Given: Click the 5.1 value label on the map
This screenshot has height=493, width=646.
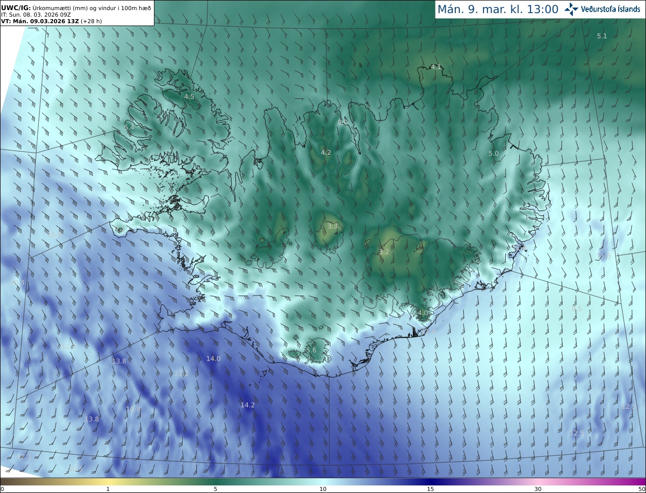Looking at the screenshot, I should pos(602,36).
